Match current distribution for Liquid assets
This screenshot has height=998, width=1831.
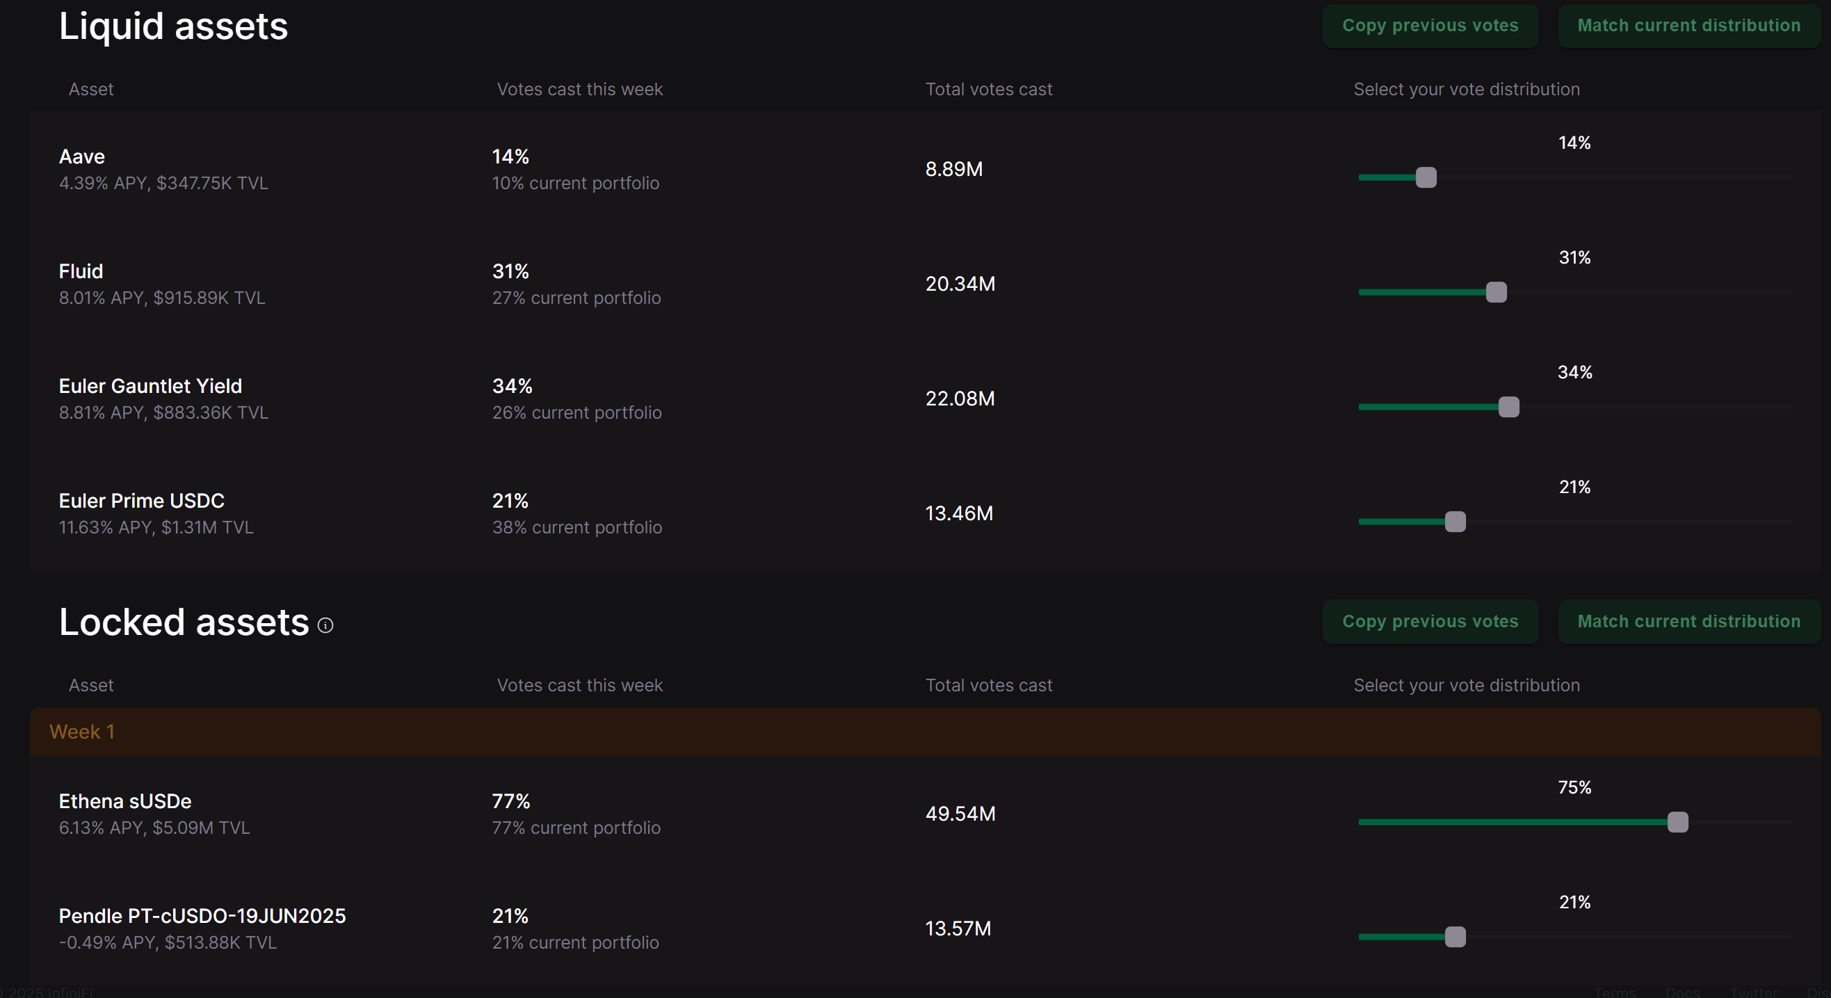pyautogui.click(x=1688, y=26)
